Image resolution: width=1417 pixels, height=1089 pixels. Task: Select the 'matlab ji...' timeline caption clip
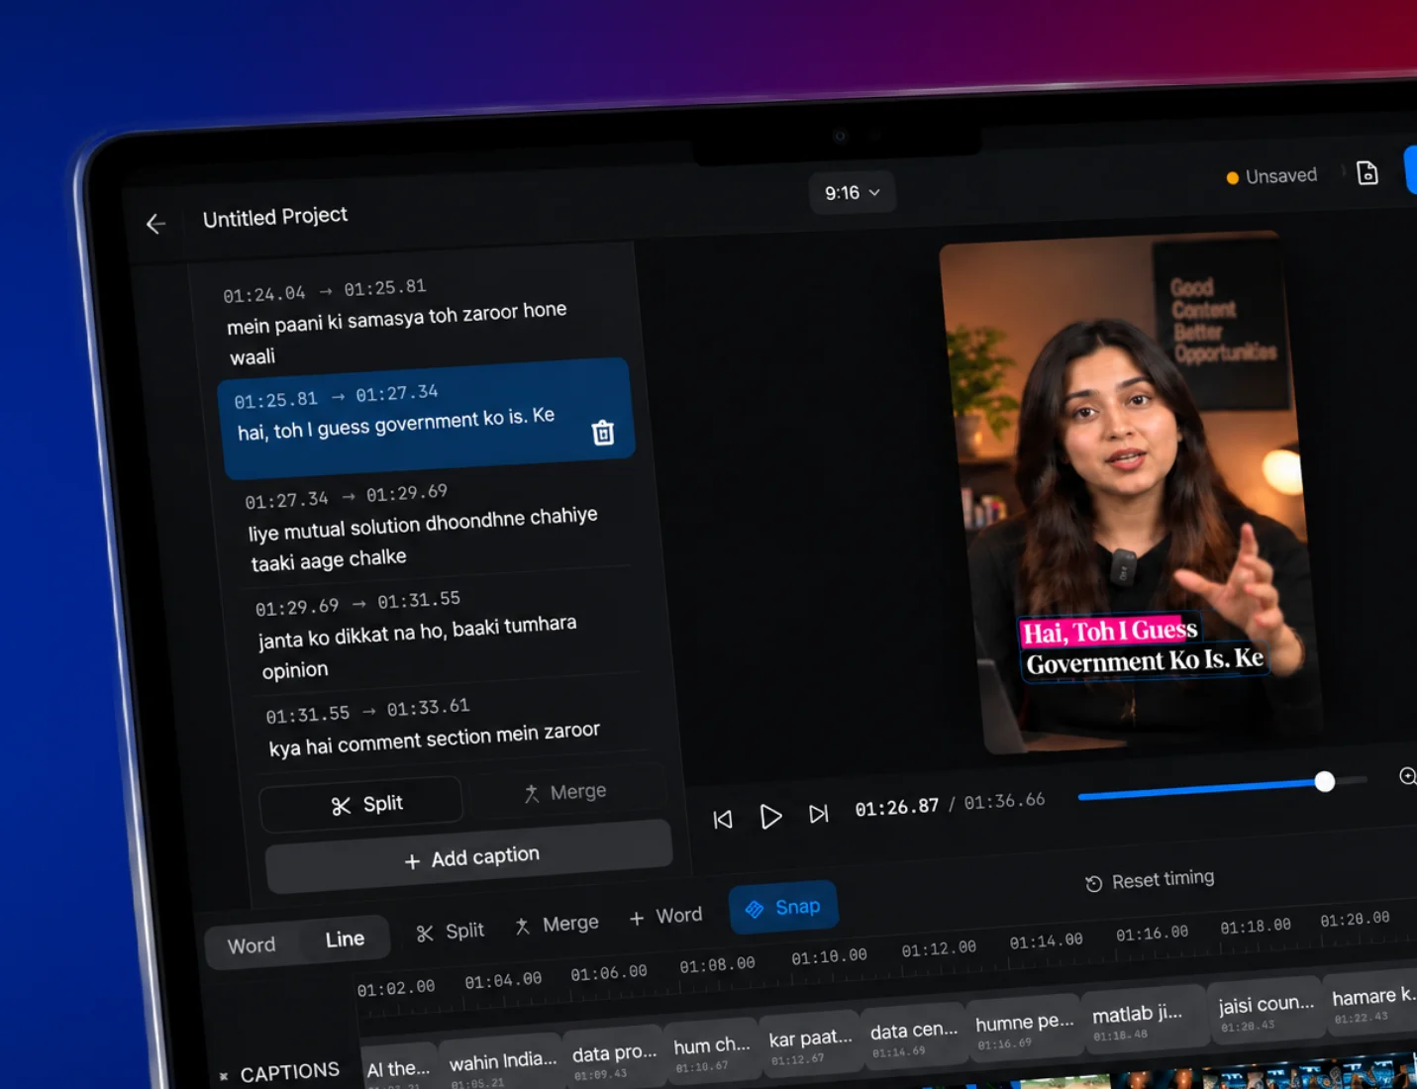click(x=1145, y=1019)
